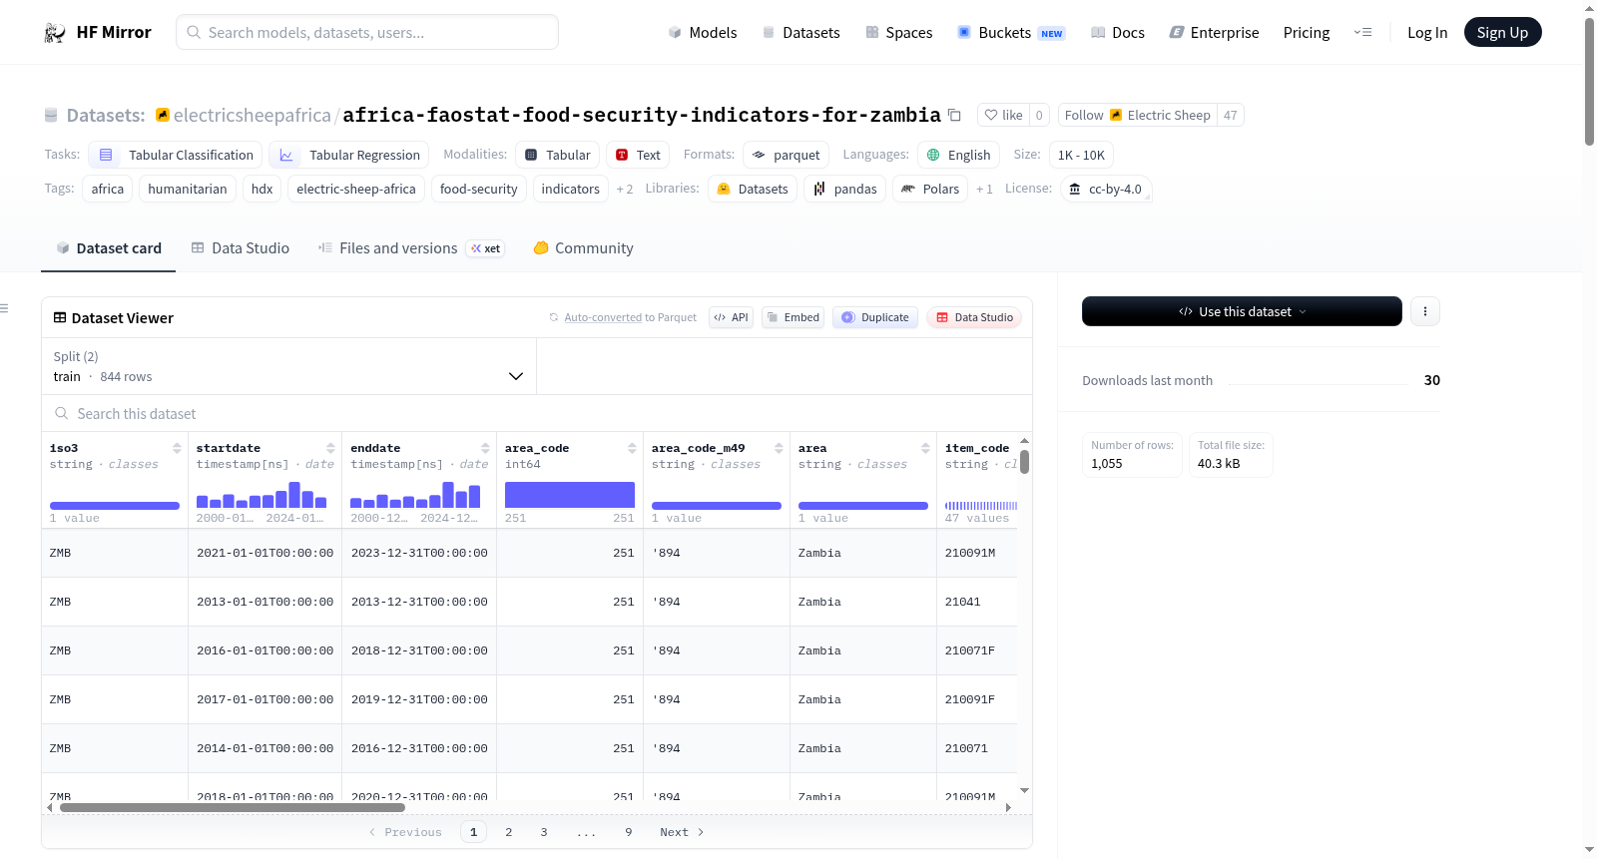Click the search magnifier icon in dataset search
This screenshot has width=1597, height=859.
click(x=62, y=414)
